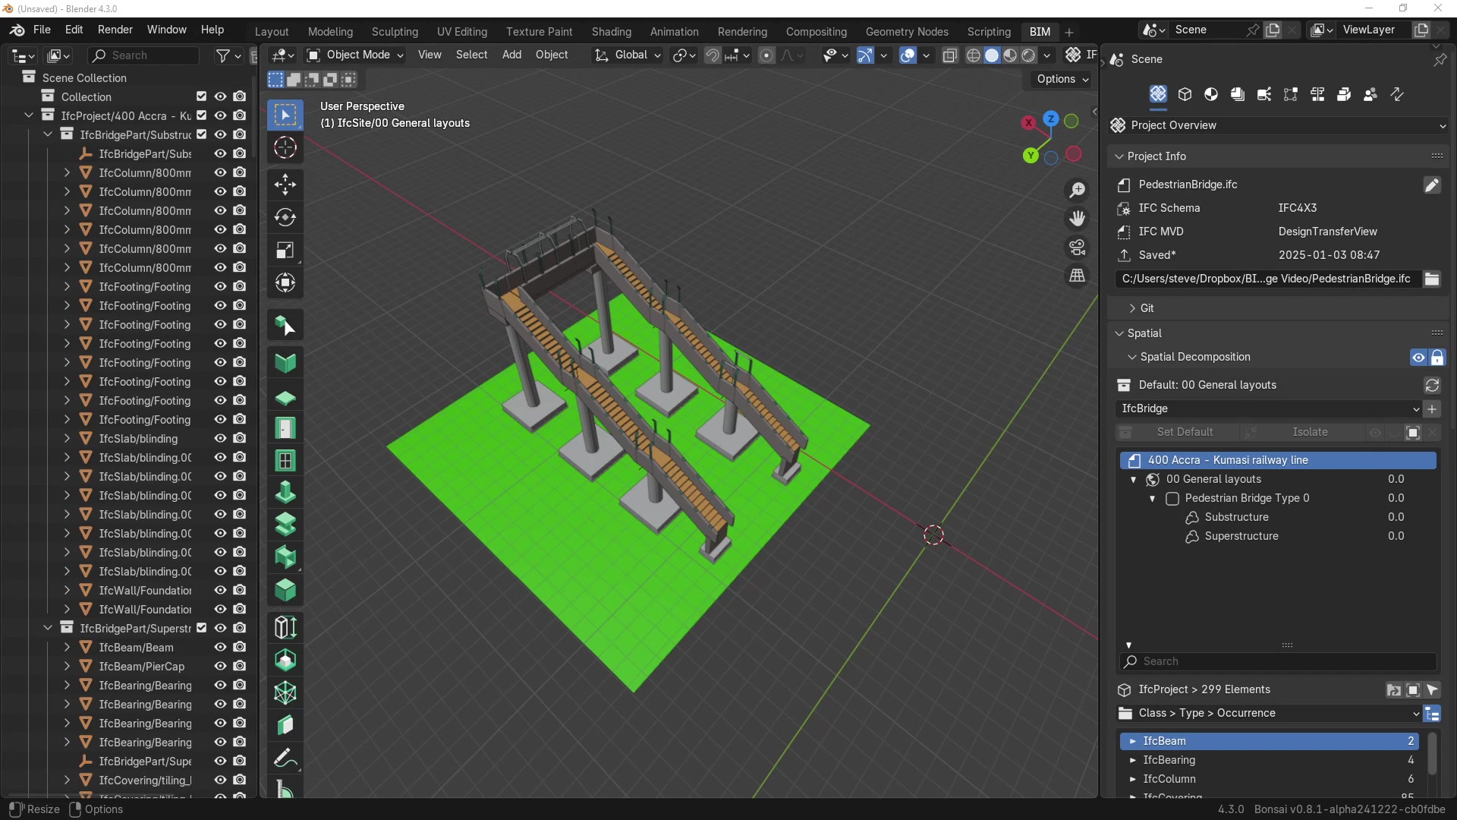Select the Select Box tool

285,115
